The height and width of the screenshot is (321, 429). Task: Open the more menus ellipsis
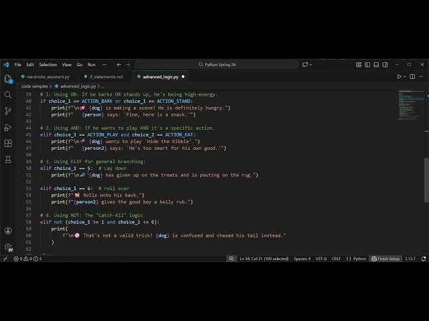point(105,65)
